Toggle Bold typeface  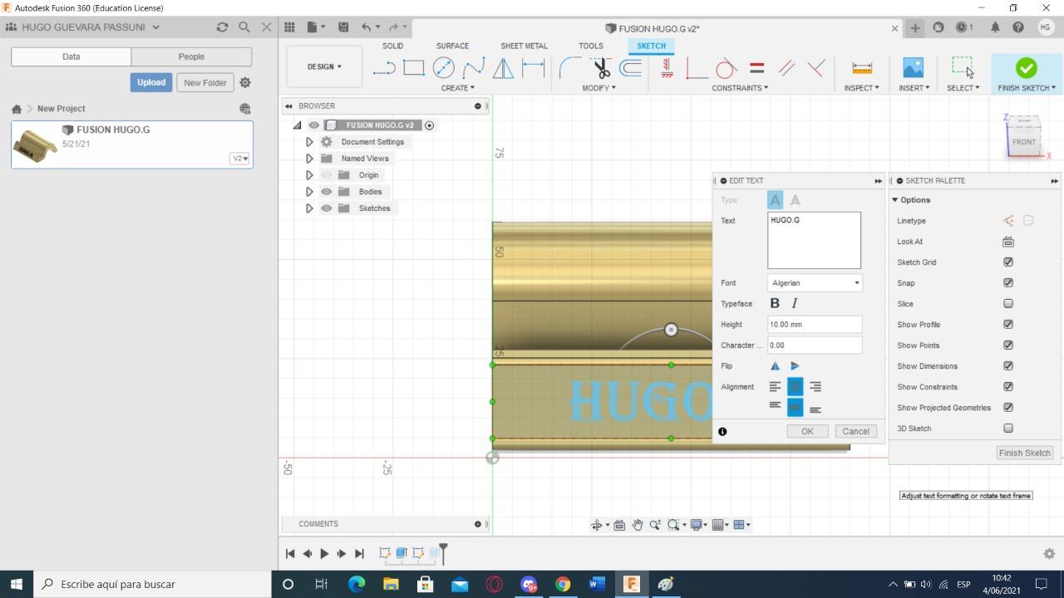[775, 304]
